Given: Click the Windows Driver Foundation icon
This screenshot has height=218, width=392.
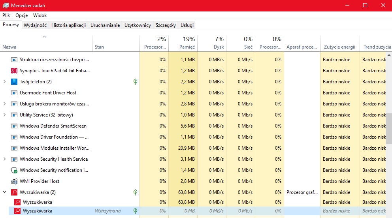Looking at the screenshot, I should [14, 137].
